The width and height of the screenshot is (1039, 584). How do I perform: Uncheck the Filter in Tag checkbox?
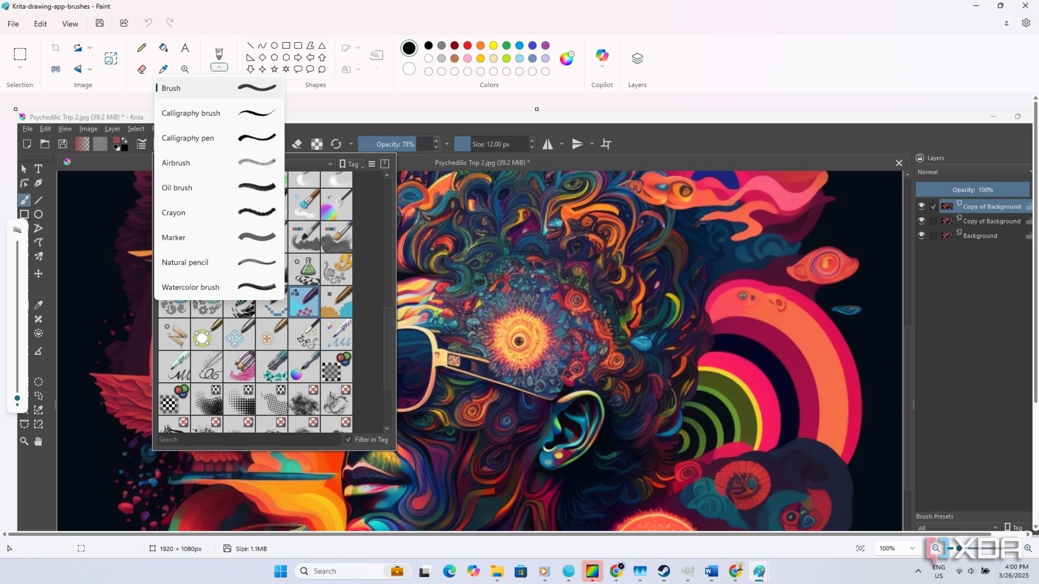click(x=348, y=439)
